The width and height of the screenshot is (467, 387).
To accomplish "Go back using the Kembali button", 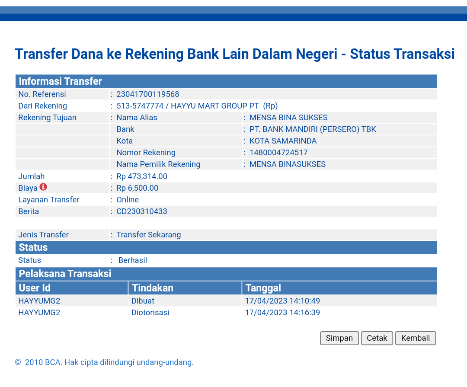I will 415,338.
